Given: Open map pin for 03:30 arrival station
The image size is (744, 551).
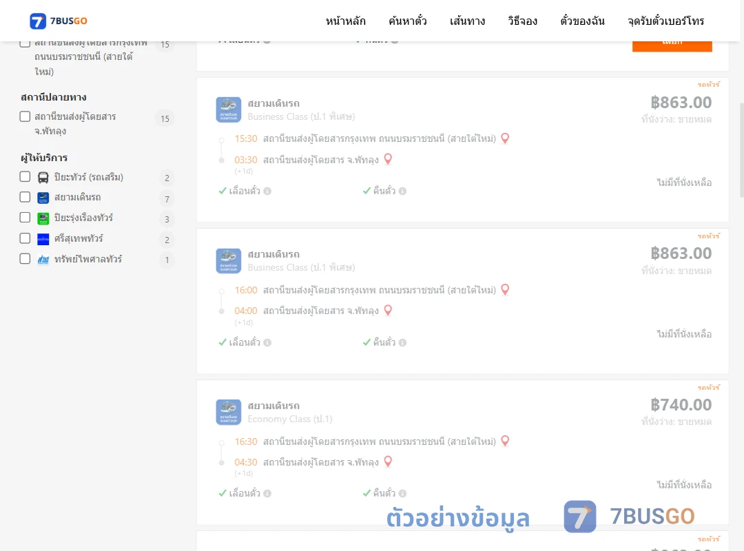Looking at the screenshot, I should tap(388, 159).
